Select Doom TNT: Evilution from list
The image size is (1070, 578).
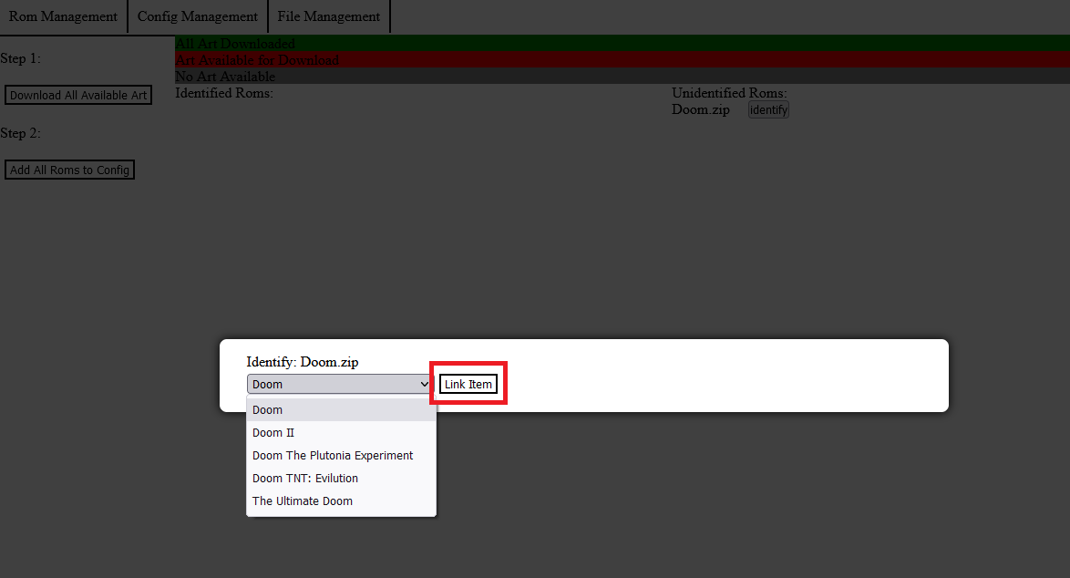(341, 479)
